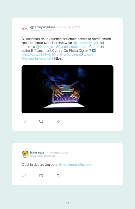This screenshot has height=209, width=135.
Task: Open #HarcelementScolaire hashtag in Madrange tweet
Action: 75,164
